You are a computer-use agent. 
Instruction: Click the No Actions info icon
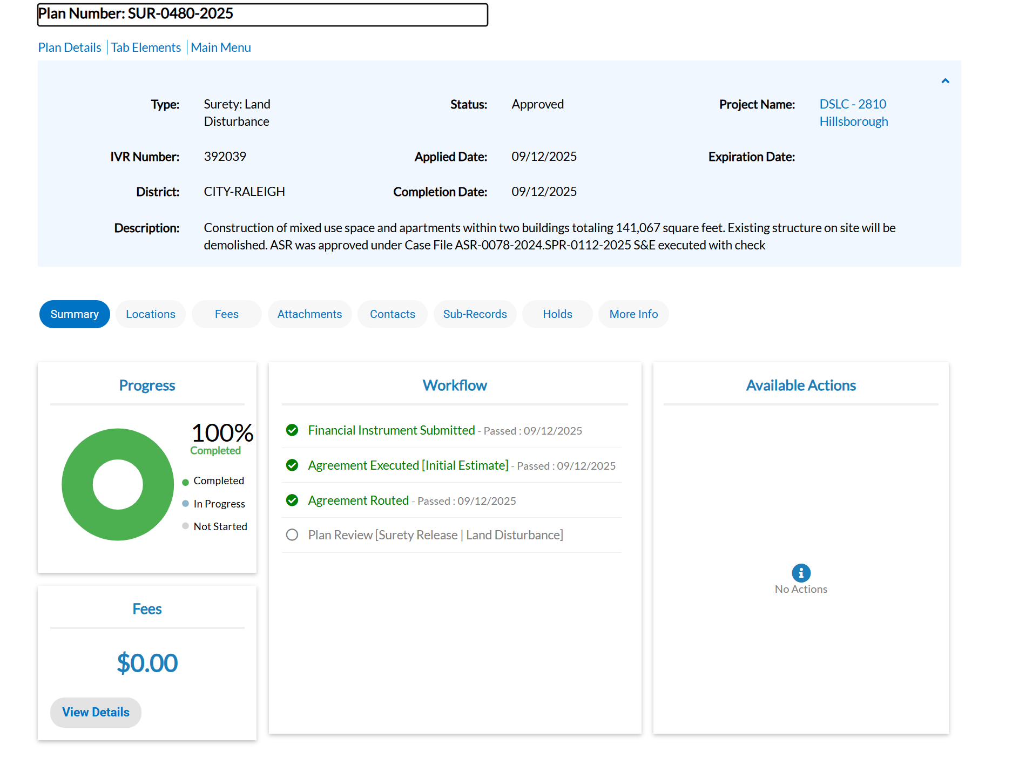tap(801, 573)
